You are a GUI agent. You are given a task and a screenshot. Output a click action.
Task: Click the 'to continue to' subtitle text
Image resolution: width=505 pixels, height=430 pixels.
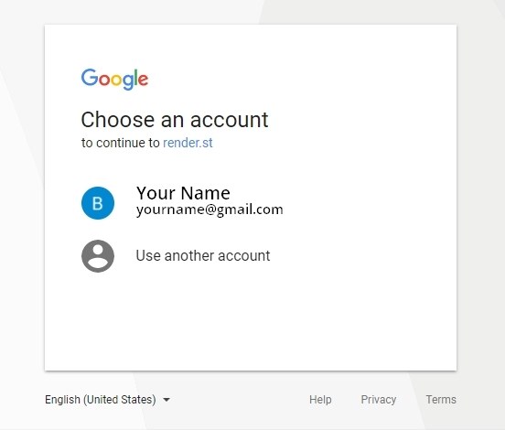coord(121,143)
